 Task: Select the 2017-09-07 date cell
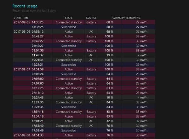pos(21,69)
